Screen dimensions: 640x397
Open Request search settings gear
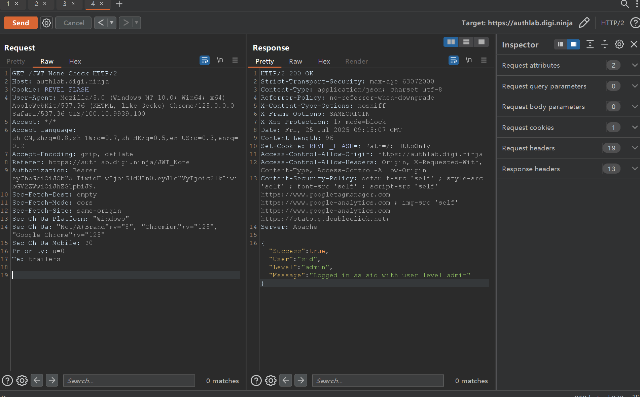22,381
